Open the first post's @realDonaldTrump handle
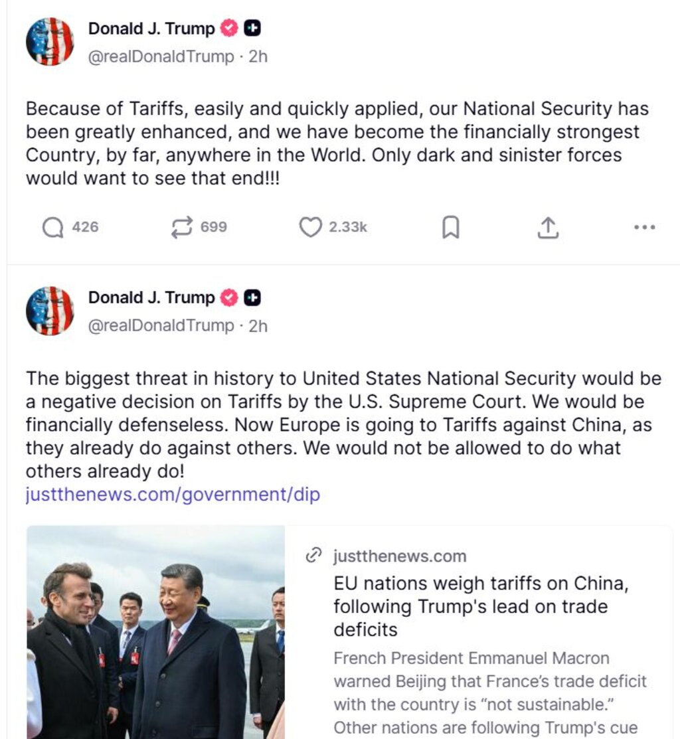The image size is (680, 739). (161, 57)
